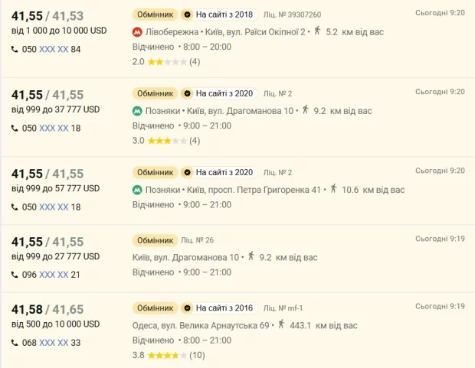Screen dimensions: 475x368
Task: Click red metro icon beside Лівобережна
Action: [x=138, y=32]
